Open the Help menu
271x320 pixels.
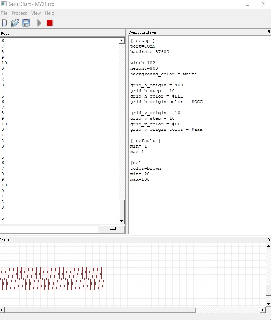(x=49, y=13)
